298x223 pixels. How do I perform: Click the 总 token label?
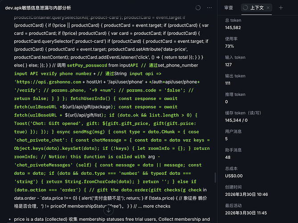(233, 21)
